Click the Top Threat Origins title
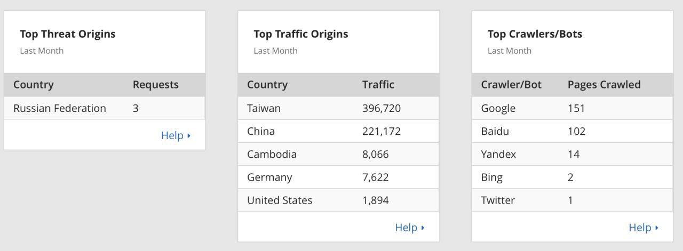 point(68,34)
